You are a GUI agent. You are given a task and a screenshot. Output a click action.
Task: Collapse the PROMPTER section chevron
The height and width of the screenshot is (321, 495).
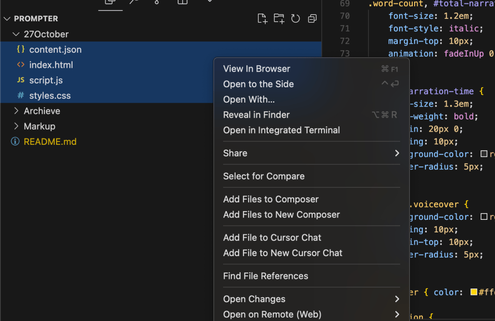click(7, 19)
